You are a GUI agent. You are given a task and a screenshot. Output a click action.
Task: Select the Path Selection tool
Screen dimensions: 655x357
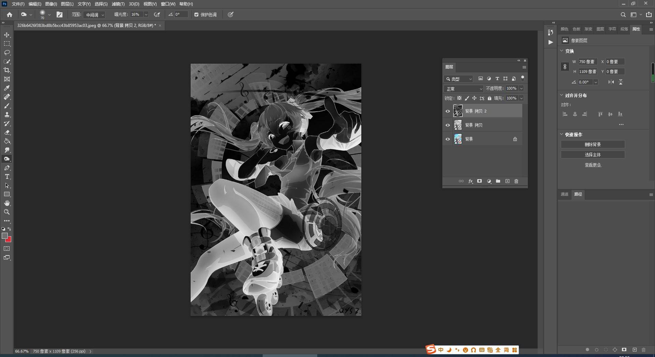pyautogui.click(x=7, y=185)
